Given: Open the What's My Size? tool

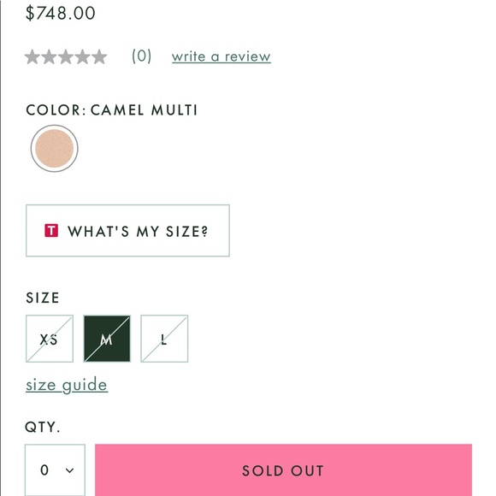Looking at the screenshot, I should click(127, 231).
